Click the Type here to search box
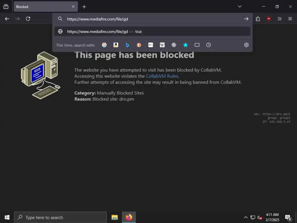The height and width of the screenshot is (223, 297). click(x=60, y=217)
